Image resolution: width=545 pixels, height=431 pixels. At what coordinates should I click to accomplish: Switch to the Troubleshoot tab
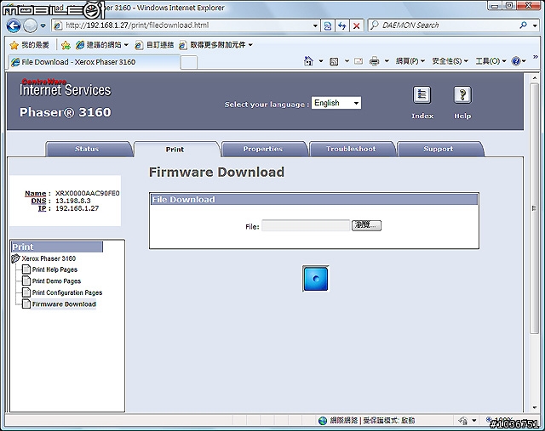pyautogui.click(x=352, y=150)
